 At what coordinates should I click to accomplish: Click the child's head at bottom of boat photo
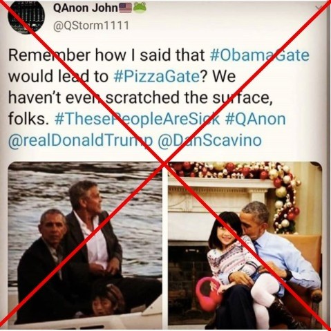[x=108, y=300]
